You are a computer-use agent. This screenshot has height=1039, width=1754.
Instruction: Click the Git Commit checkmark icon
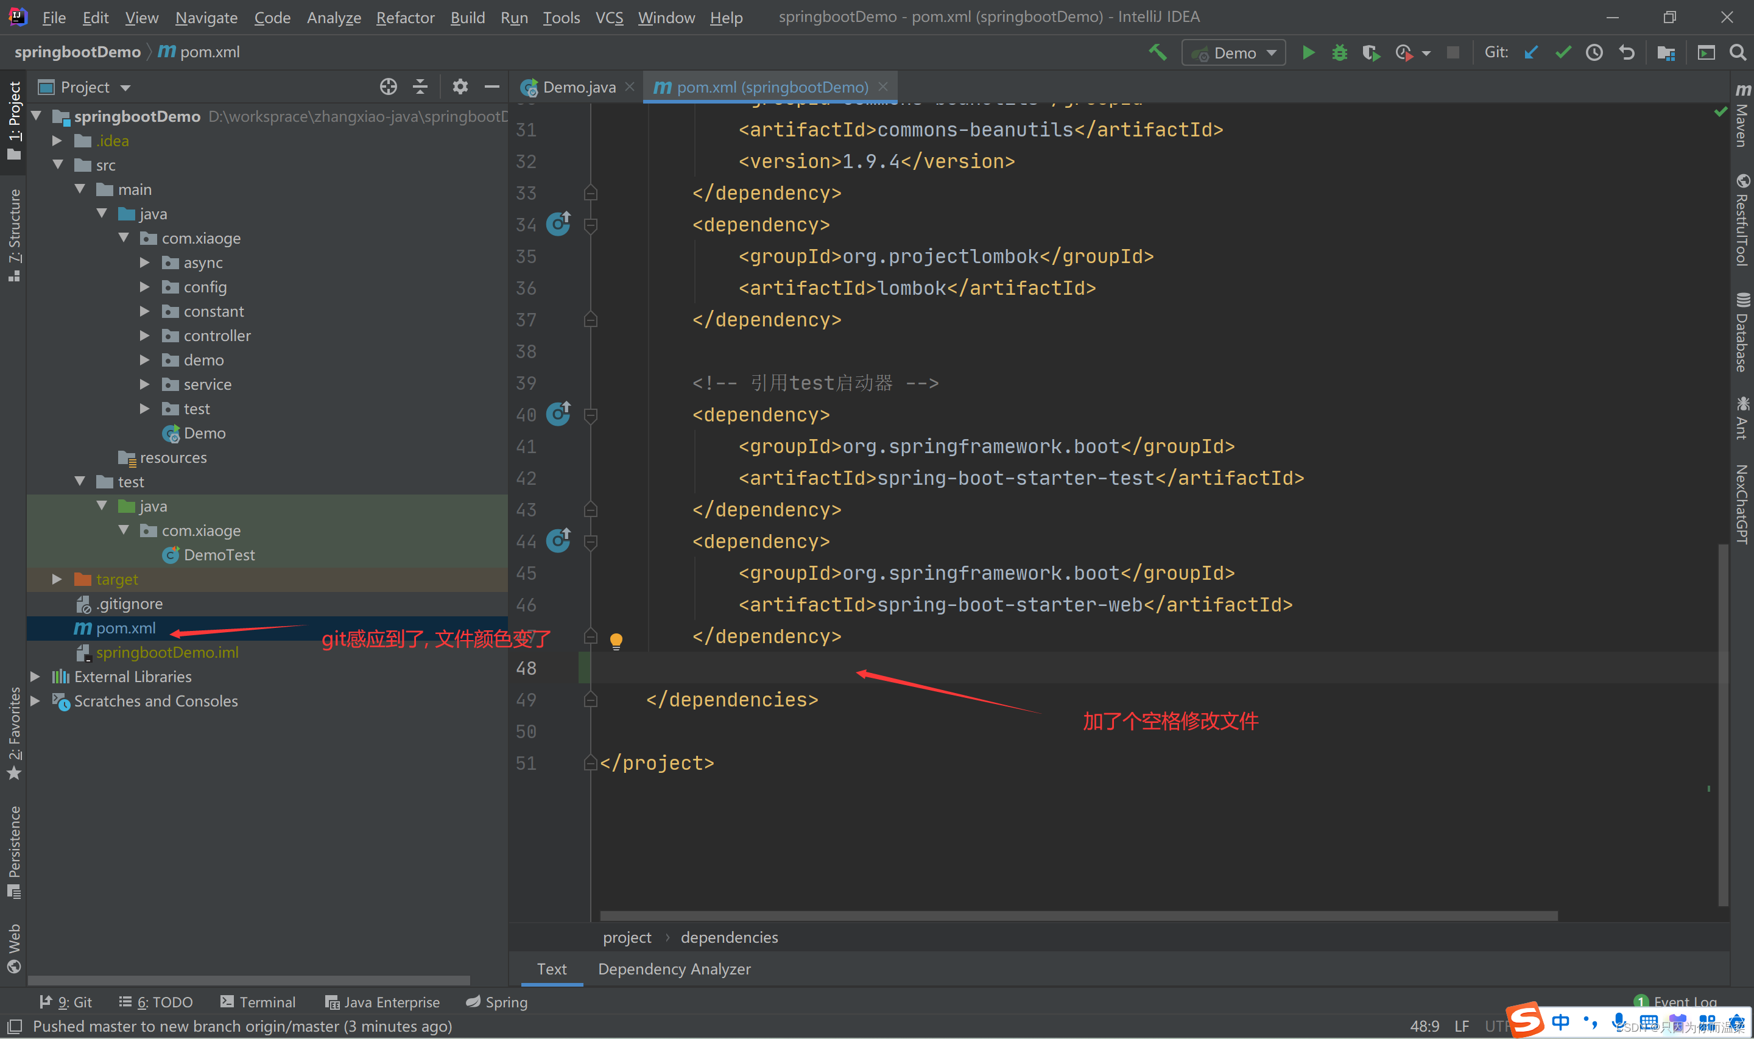coord(1562,53)
